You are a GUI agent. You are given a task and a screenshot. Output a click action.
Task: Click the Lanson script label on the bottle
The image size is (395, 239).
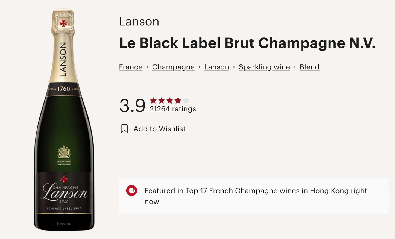point(65,192)
